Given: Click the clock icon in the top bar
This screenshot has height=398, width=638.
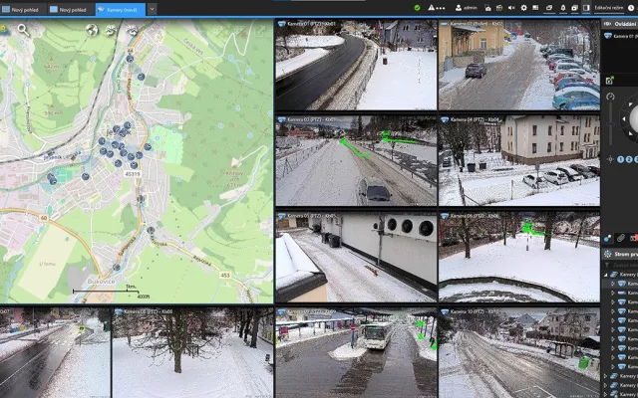Looking at the screenshot, I should click(x=631, y=8).
